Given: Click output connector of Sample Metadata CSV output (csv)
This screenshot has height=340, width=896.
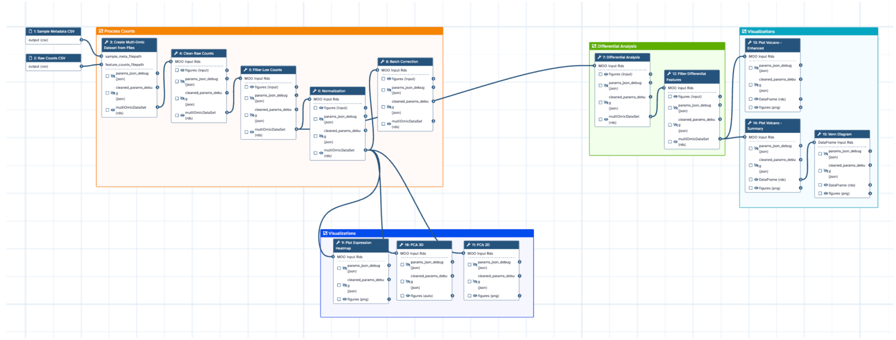Looking at the screenshot, I should tap(81, 40).
